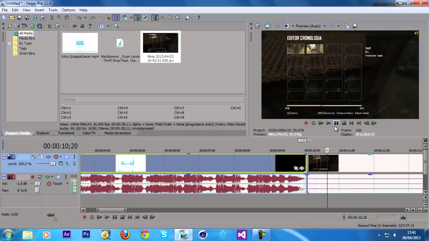Viewport: 429px width, 241px height.
Task: Open Track Motion for video track 1
Action: click(x=41, y=157)
